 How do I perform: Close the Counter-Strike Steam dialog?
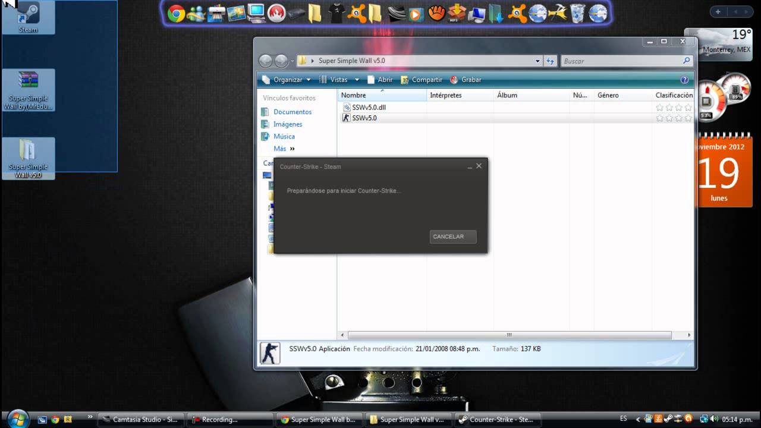479,166
